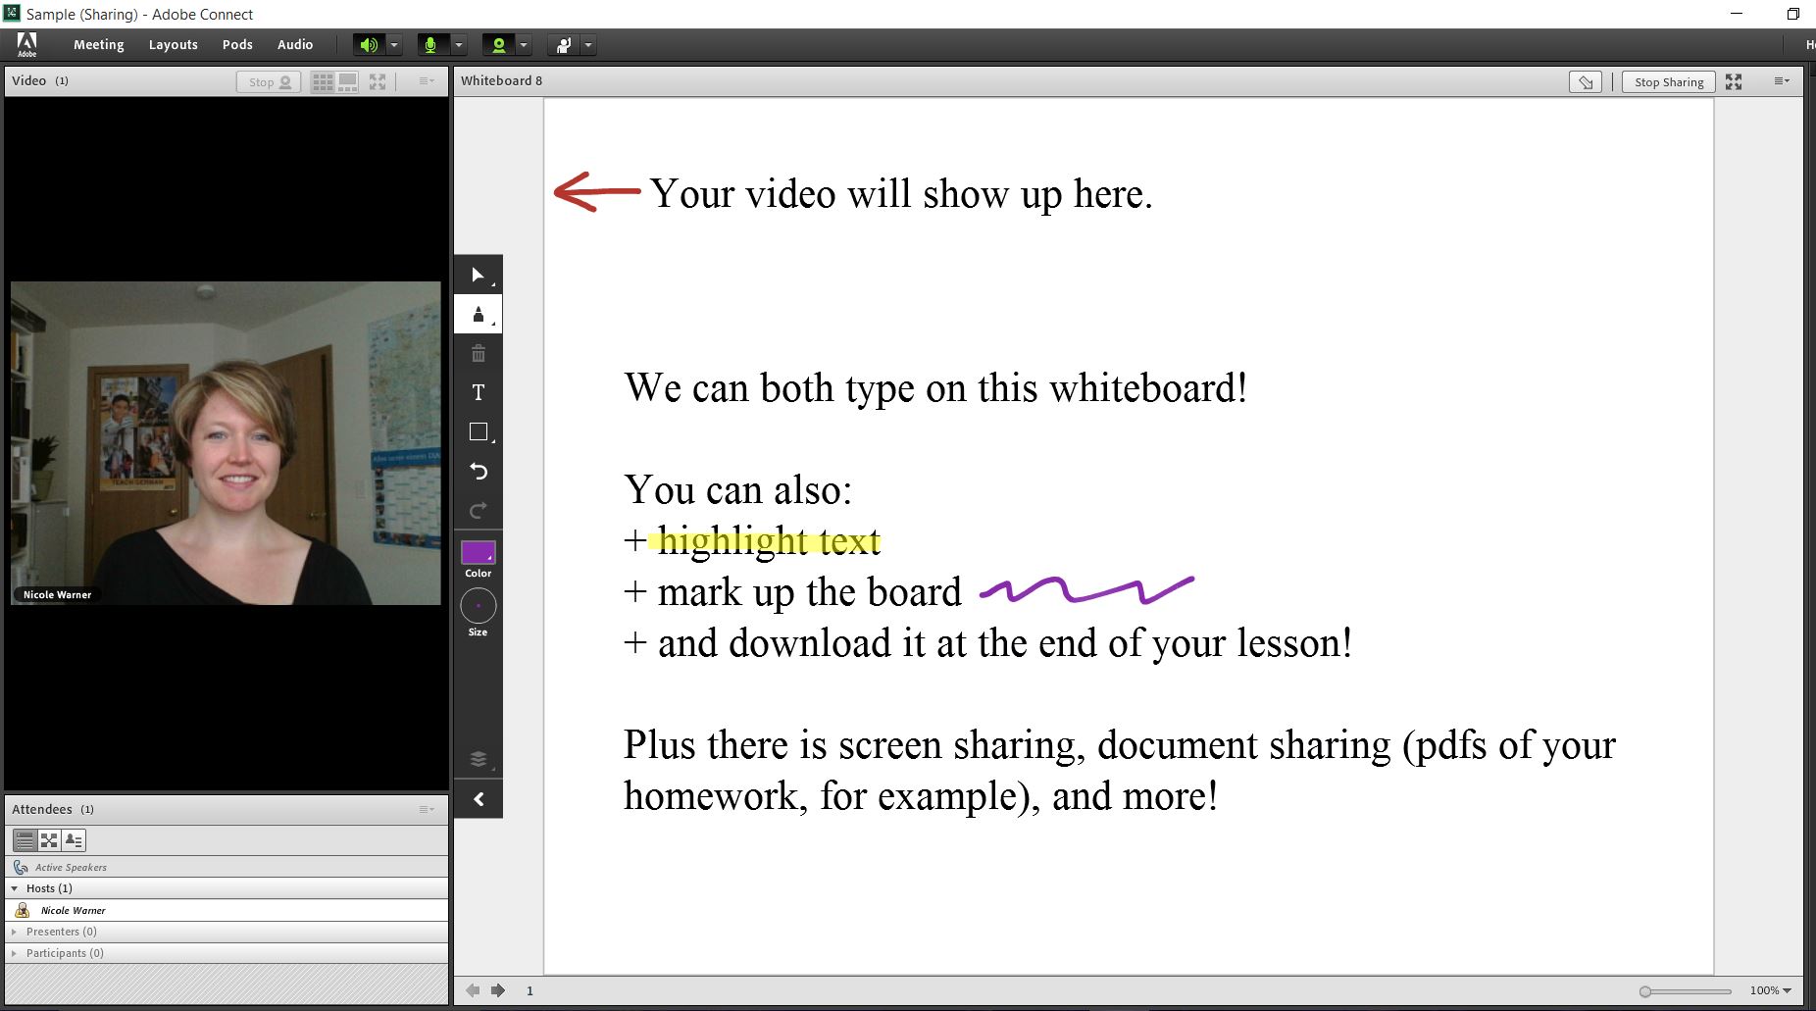Open the Pods menu
This screenshot has height=1011, width=1816.
pyautogui.click(x=237, y=45)
